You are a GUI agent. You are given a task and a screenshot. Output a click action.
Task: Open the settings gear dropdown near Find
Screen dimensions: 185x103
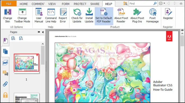coord(162,3)
